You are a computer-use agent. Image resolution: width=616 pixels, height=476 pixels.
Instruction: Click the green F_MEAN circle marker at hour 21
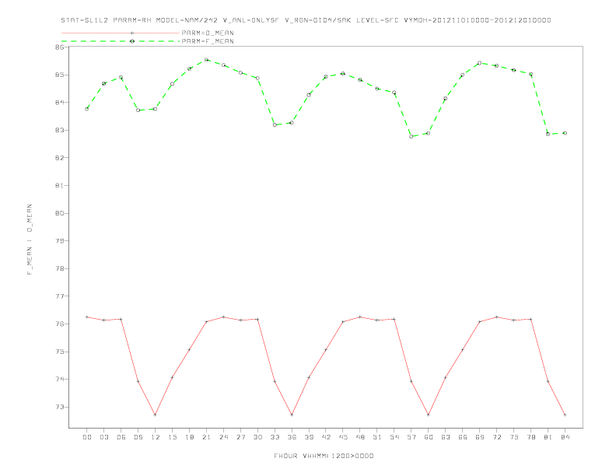click(206, 60)
